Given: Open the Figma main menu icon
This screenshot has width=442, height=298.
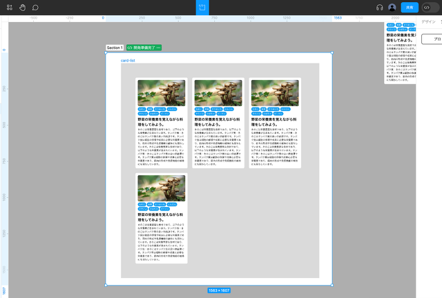Looking at the screenshot, I should coord(10,8).
